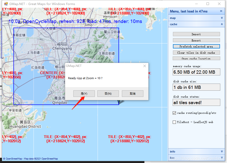
Task: Enable TileHost - LeafletJS web checkbox
Action: pos(174,122)
